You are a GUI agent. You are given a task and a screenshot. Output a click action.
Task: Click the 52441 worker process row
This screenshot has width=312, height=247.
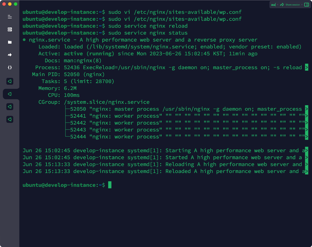coord(186,116)
